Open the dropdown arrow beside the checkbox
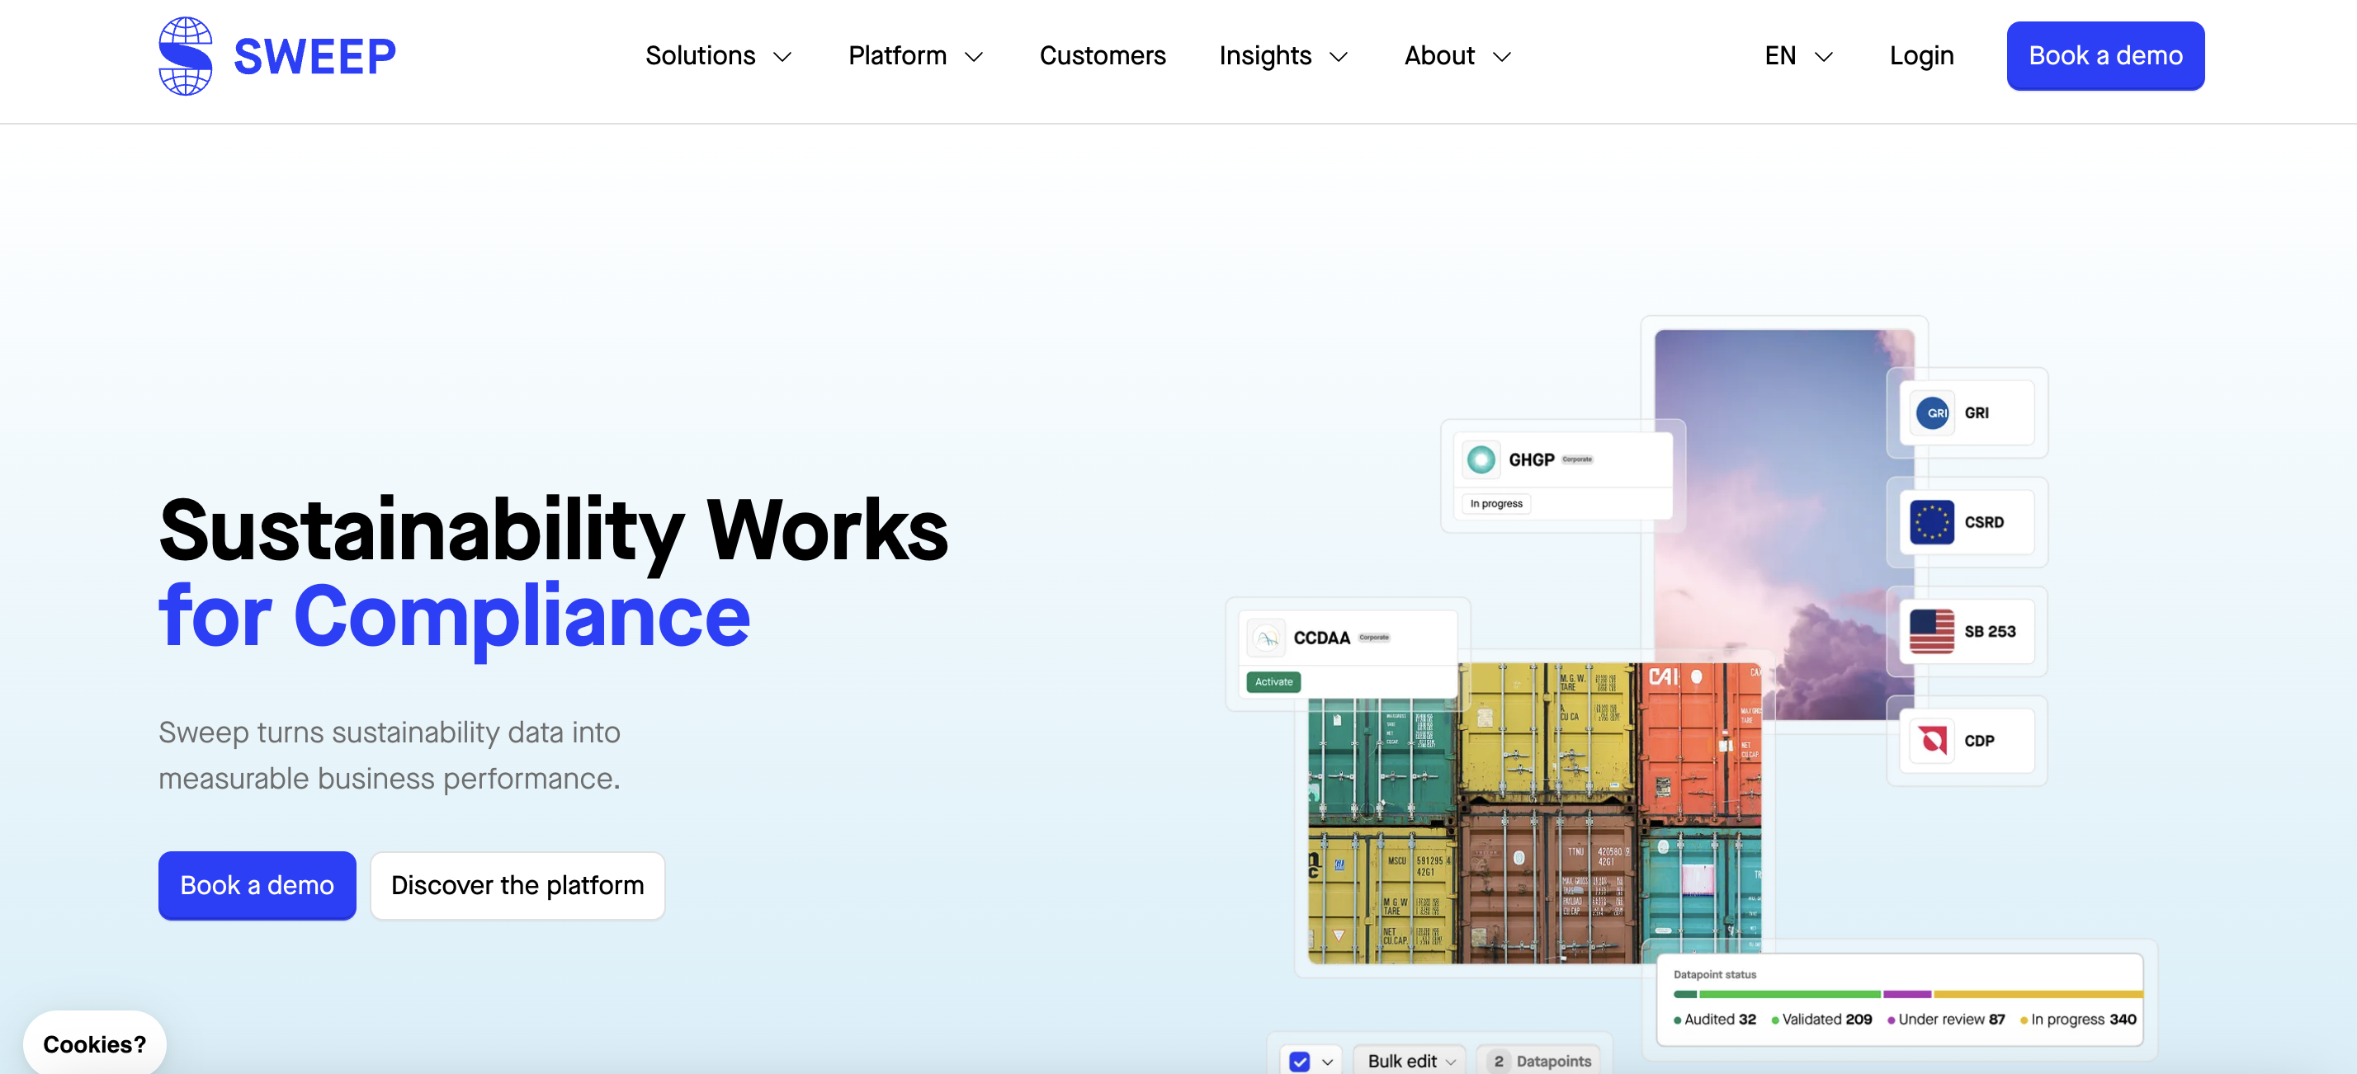This screenshot has height=1074, width=2357. tap(1328, 1062)
